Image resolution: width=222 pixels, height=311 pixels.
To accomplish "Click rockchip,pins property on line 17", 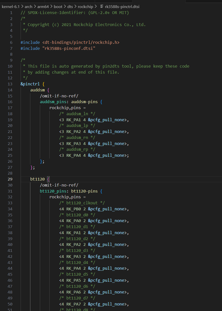I will pos(65,108).
